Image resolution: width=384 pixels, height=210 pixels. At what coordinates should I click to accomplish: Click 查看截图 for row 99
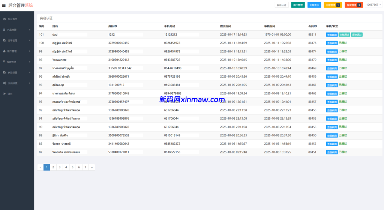point(332,52)
